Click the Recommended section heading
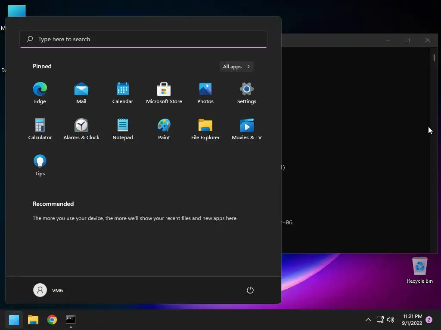 (x=53, y=204)
